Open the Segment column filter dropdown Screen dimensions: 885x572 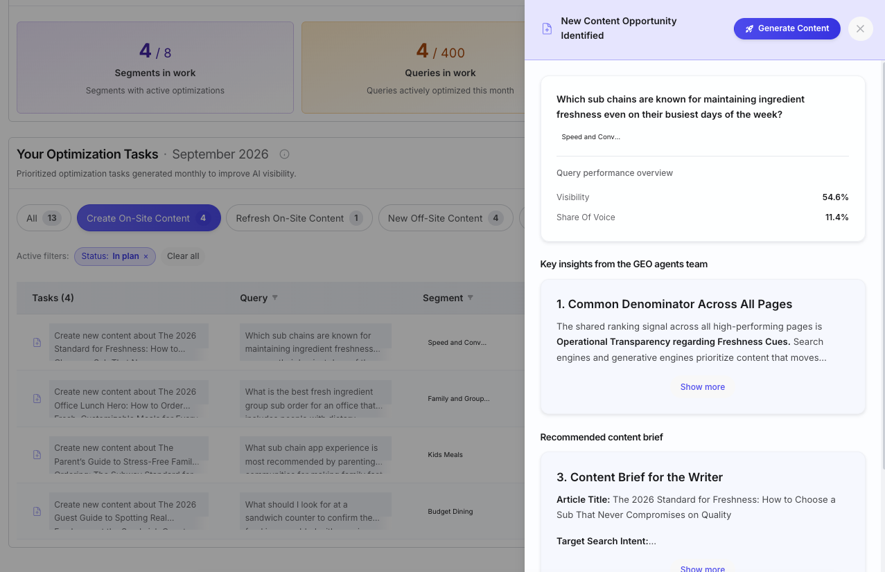470,298
